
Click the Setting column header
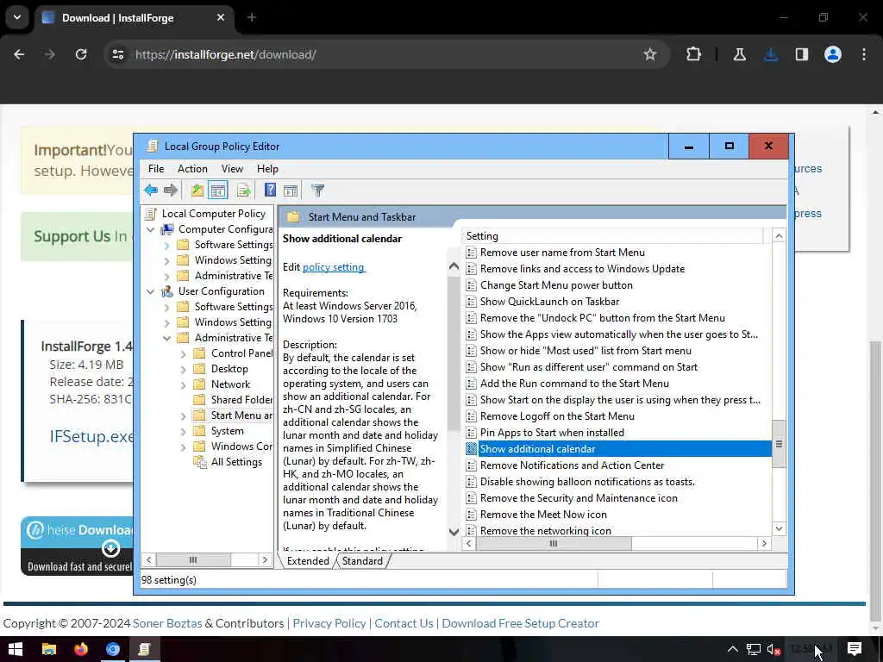click(613, 236)
